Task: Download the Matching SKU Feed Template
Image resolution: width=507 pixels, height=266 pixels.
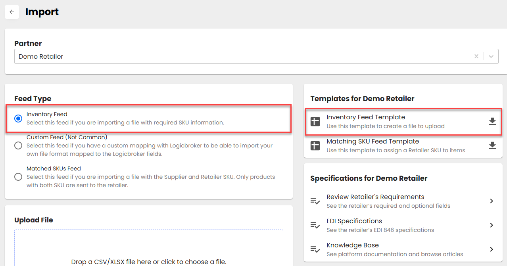Action: [x=492, y=145]
